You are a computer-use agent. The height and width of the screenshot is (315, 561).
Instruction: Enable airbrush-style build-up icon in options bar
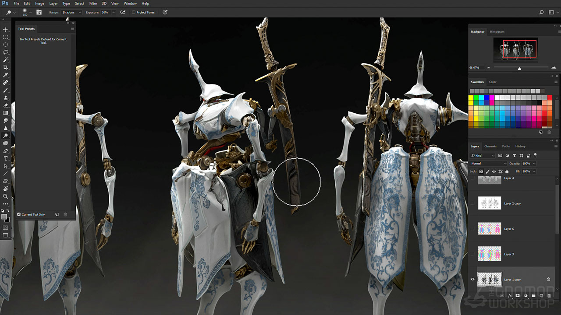122,12
